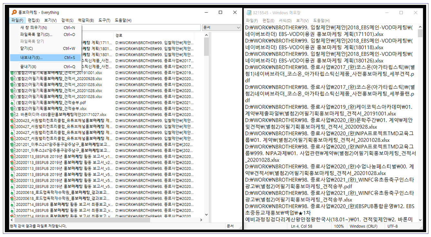
Task: Open Notepad 편집(E) menu
Action: (x=268, y=21)
